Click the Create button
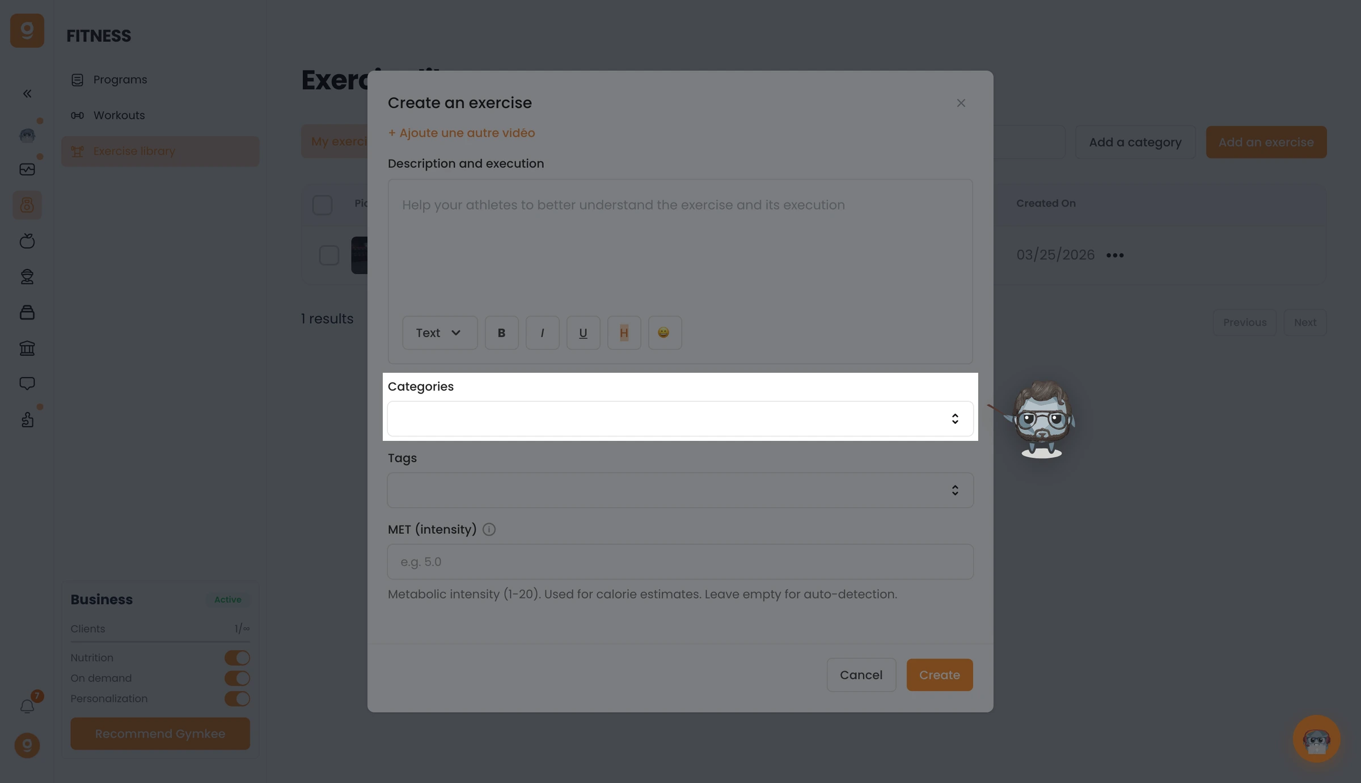The image size is (1361, 783). (939, 675)
